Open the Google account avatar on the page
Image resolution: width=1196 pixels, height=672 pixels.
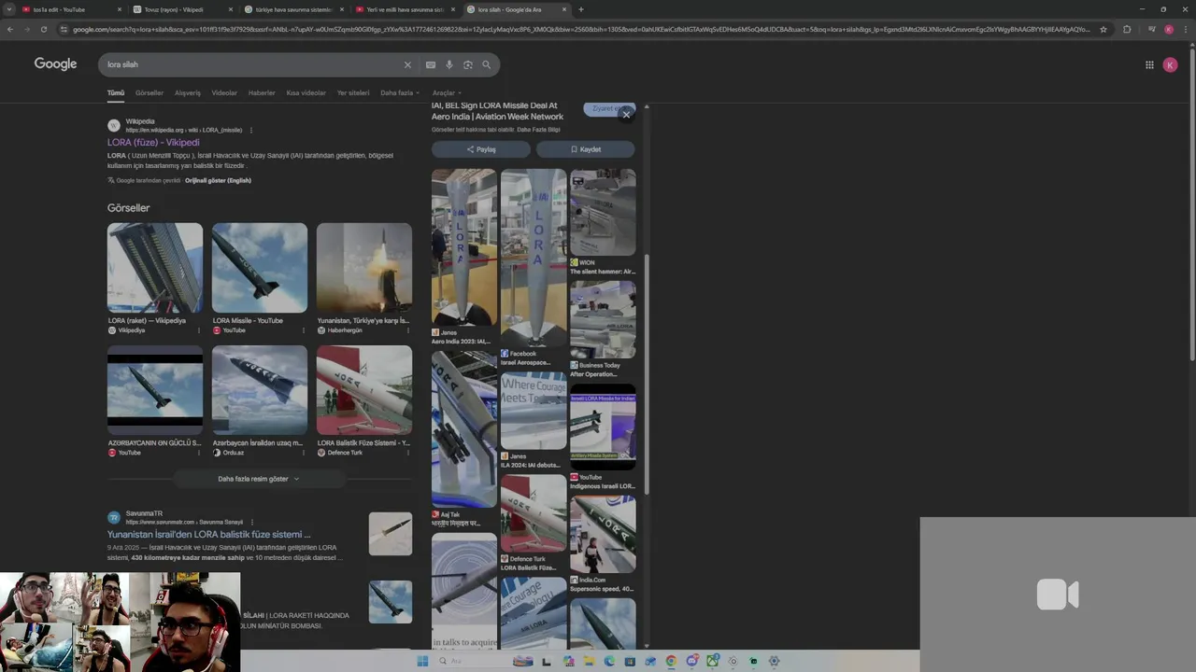coord(1170,64)
